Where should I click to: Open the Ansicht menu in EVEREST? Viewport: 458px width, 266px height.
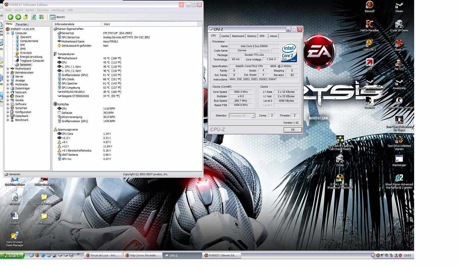point(19,10)
